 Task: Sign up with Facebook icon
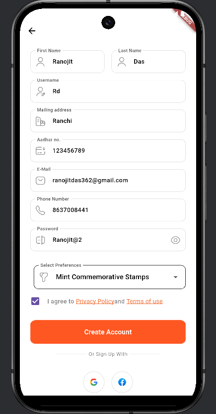[122, 382]
